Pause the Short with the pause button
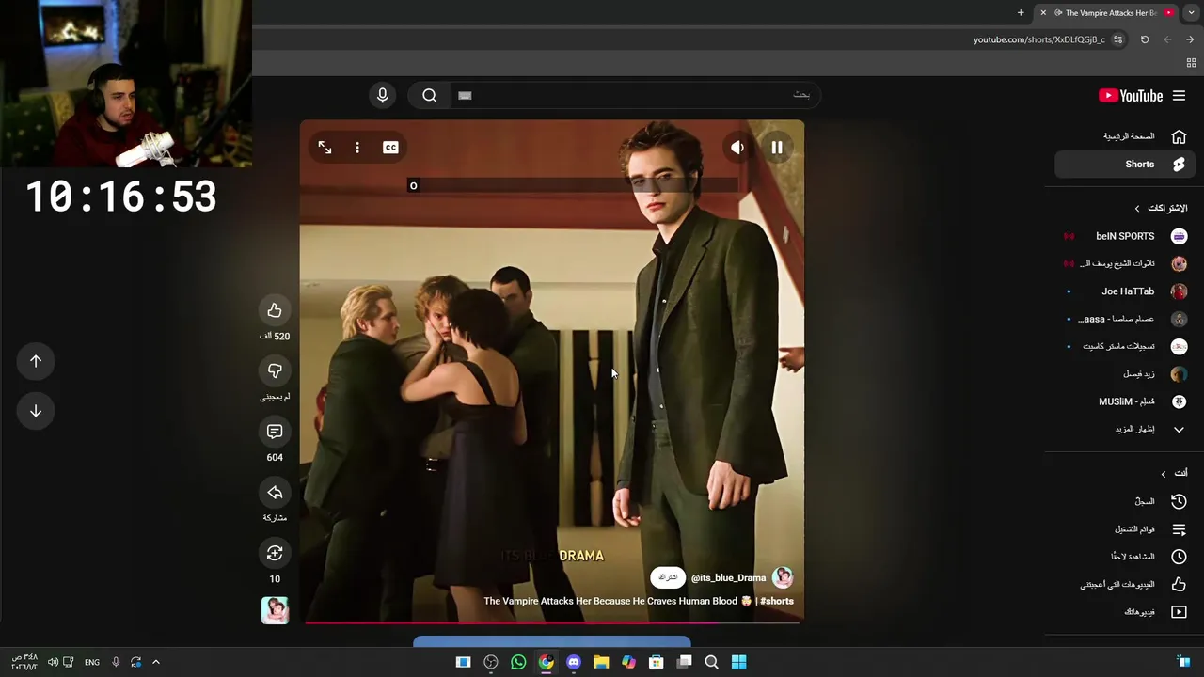This screenshot has height=677, width=1204. click(x=777, y=148)
